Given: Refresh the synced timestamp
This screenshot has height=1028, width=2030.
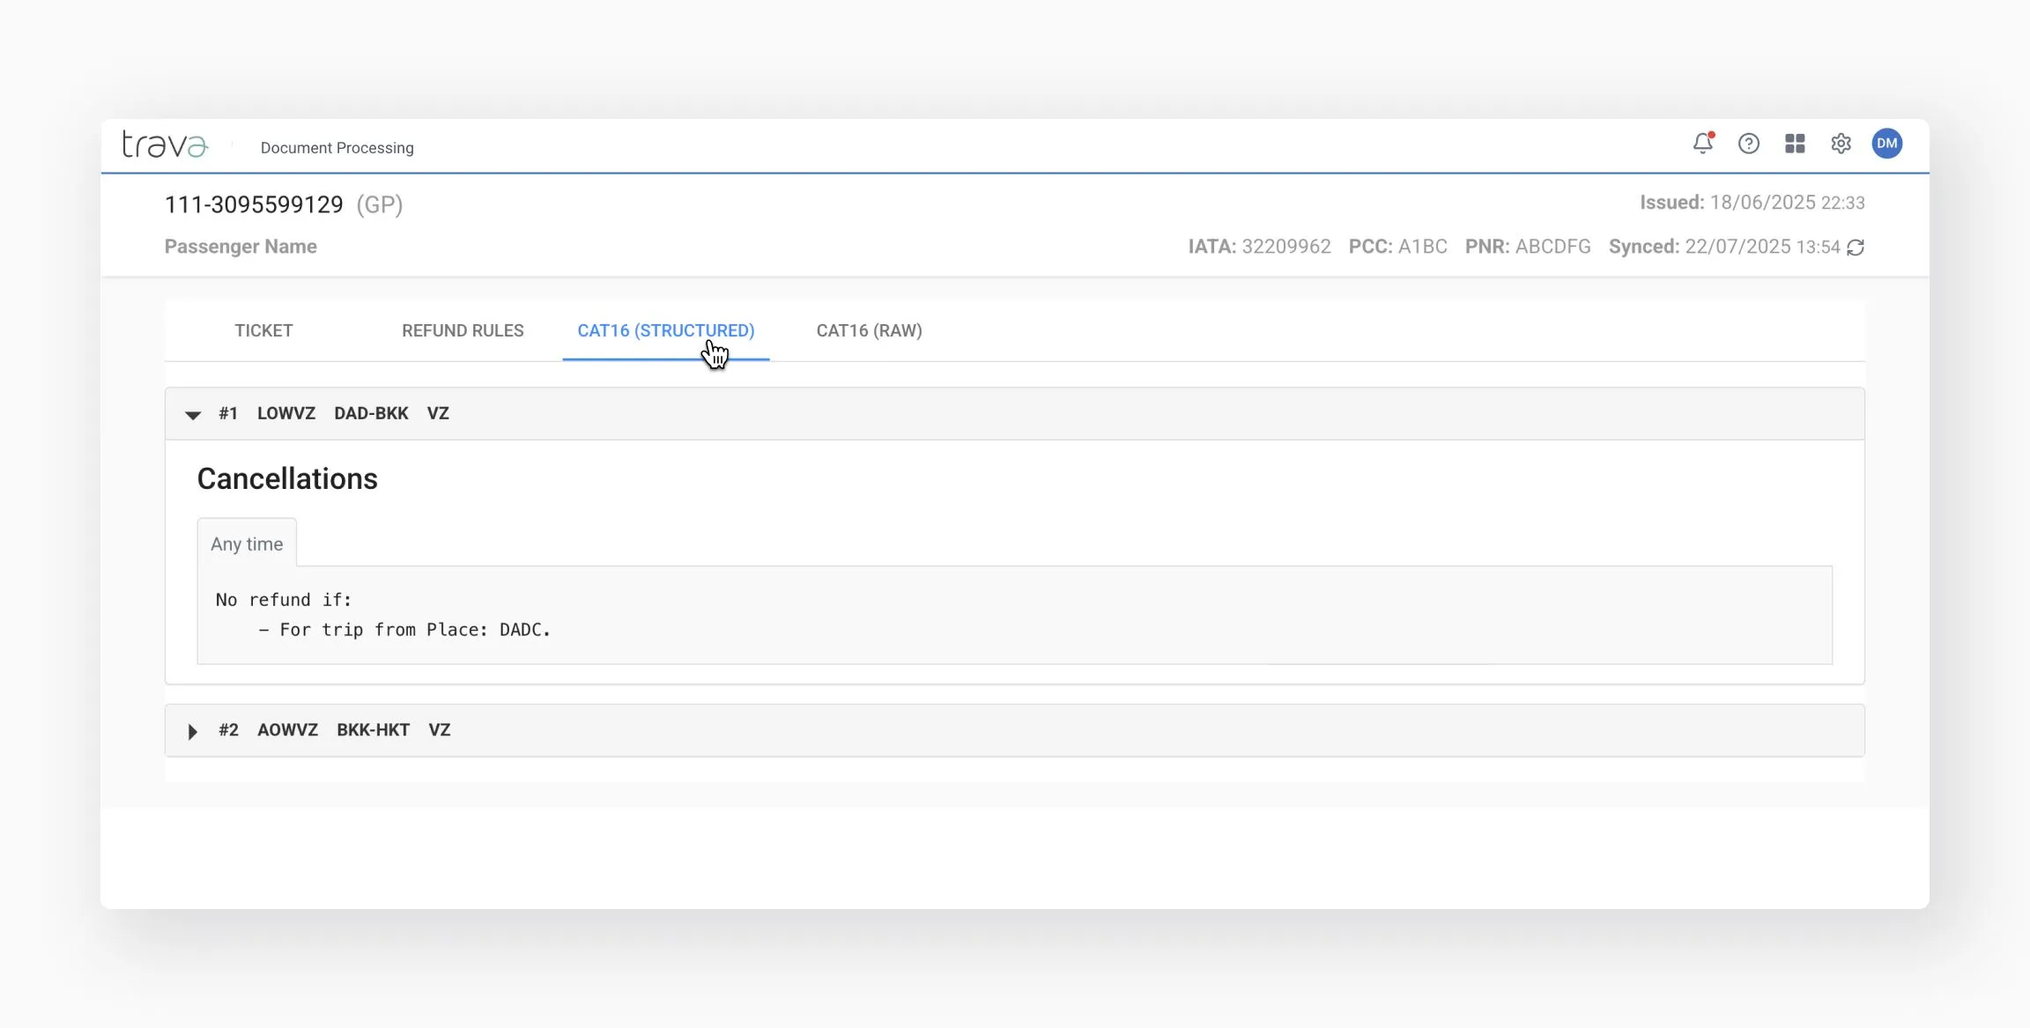Looking at the screenshot, I should [1856, 248].
